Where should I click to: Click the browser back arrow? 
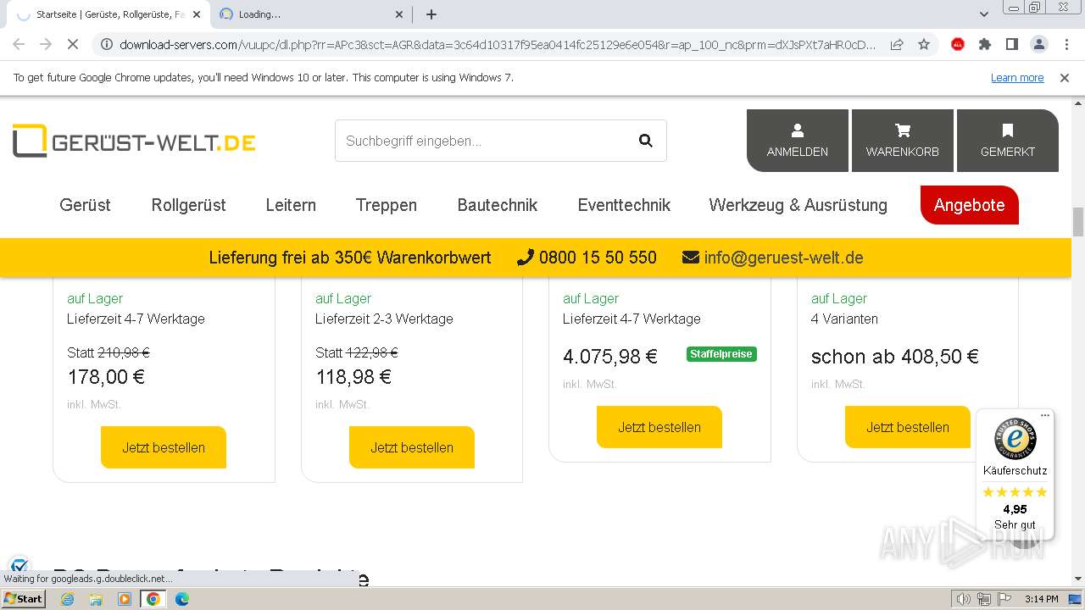click(19, 44)
